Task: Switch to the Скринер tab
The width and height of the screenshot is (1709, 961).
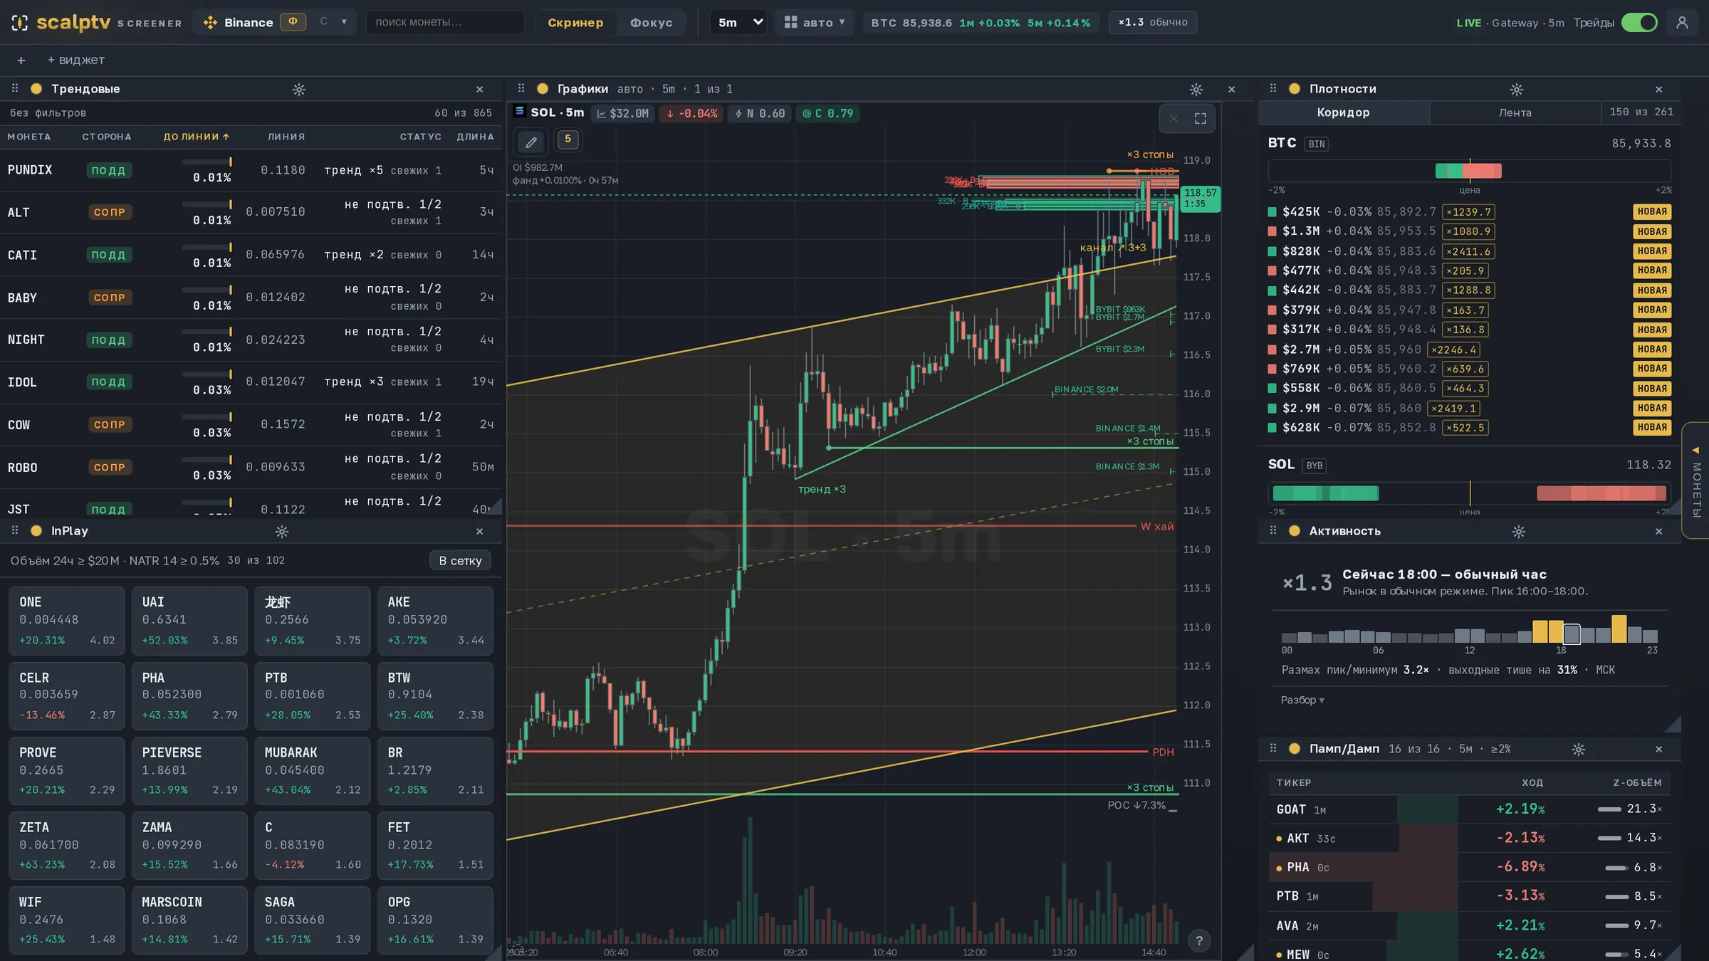Action: tap(575, 23)
